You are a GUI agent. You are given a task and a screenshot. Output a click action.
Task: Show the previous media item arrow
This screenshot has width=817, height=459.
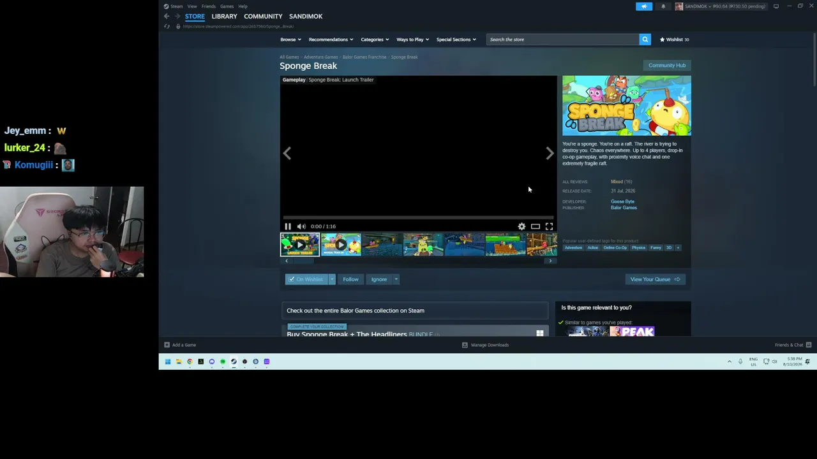pos(287,153)
